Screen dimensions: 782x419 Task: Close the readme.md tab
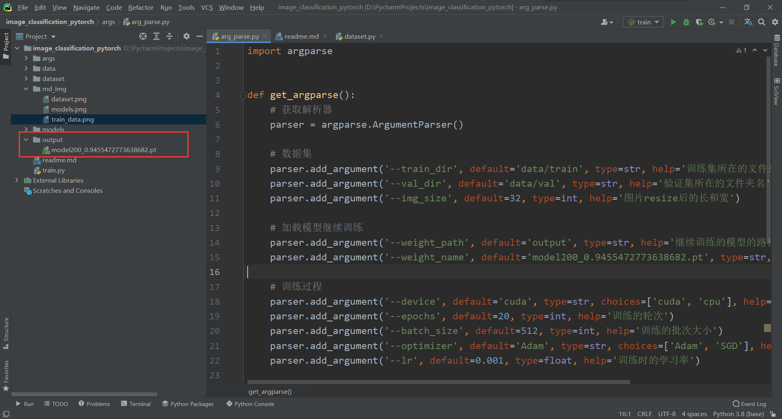pyautogui.click(x=325, y=36)
